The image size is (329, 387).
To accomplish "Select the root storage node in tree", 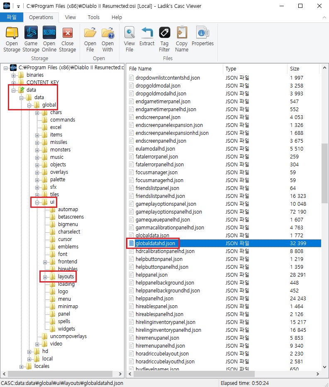I will point(71,67).
